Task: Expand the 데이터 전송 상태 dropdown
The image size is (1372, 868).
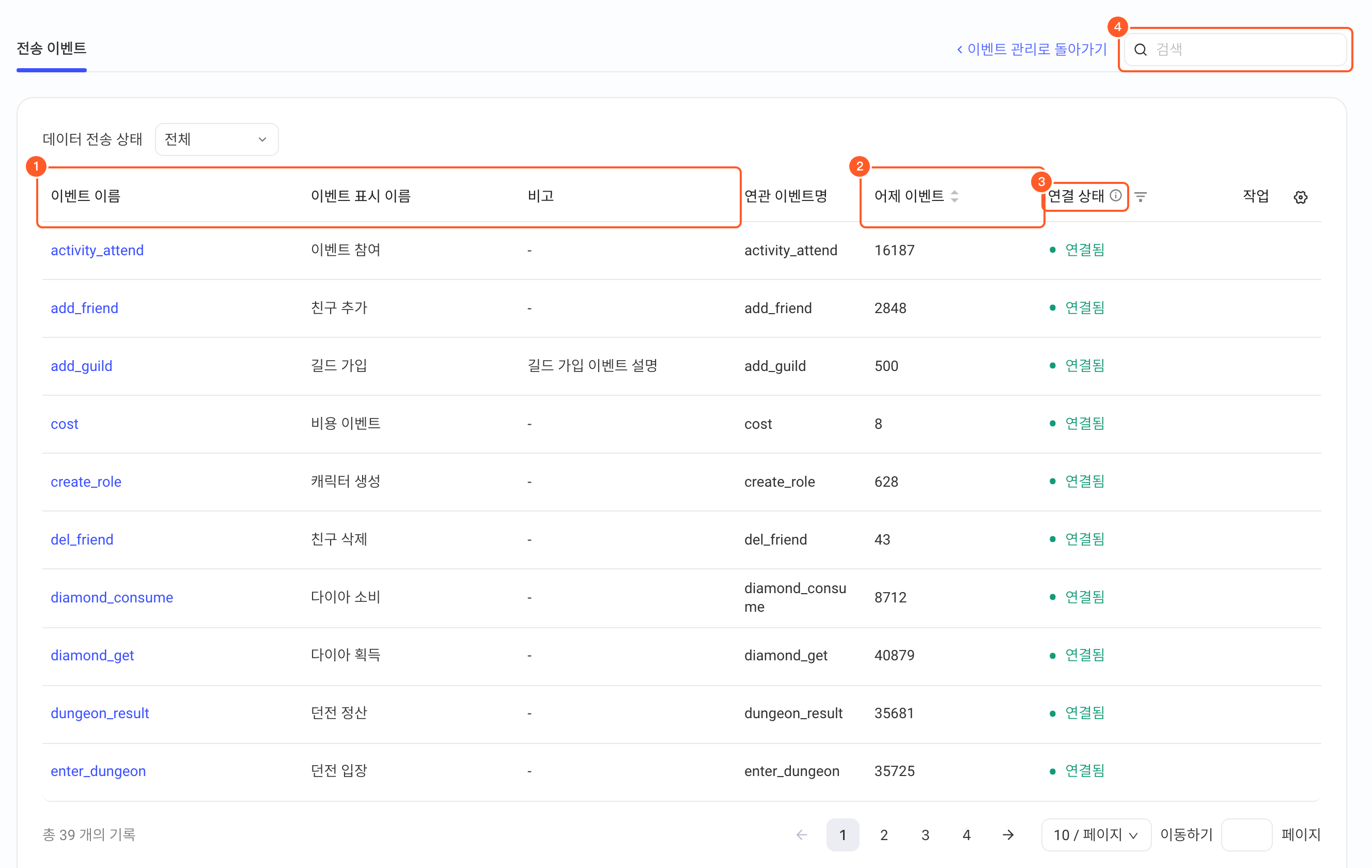Action: 216,139
